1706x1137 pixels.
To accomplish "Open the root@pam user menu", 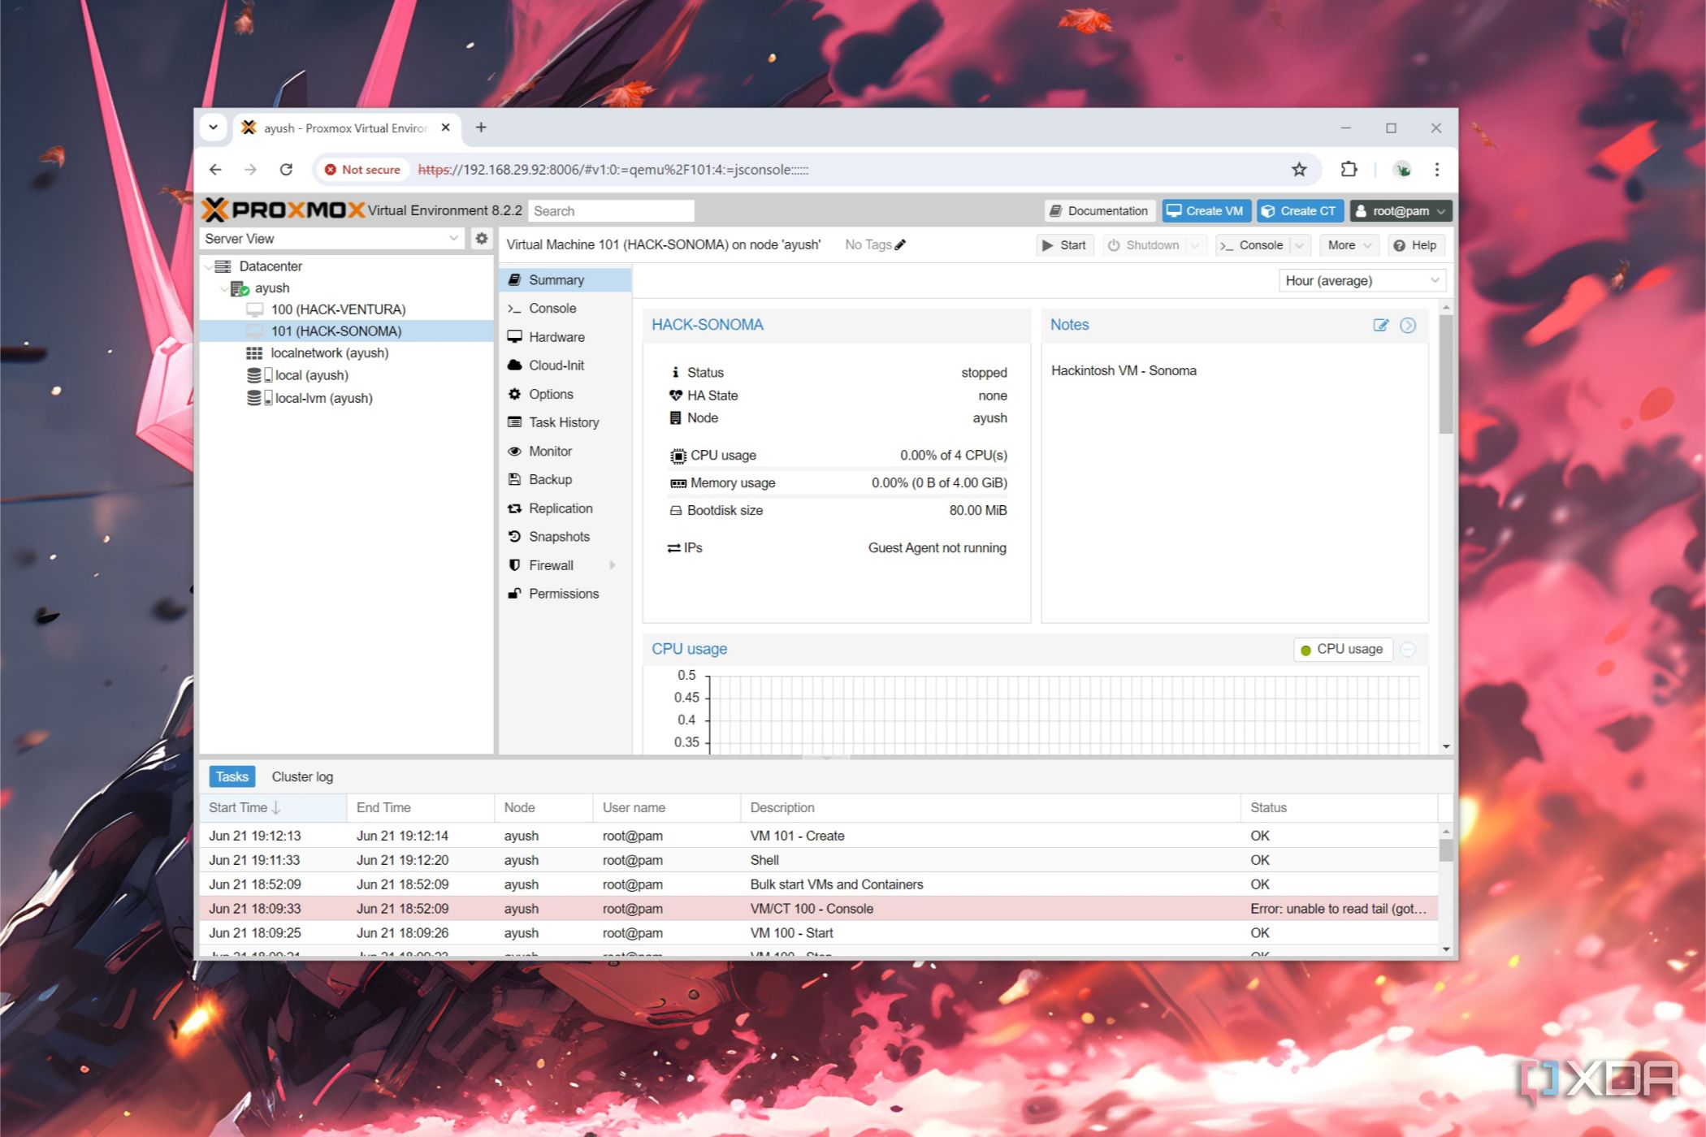I will pyautogui.click(x=1401, y=210).
